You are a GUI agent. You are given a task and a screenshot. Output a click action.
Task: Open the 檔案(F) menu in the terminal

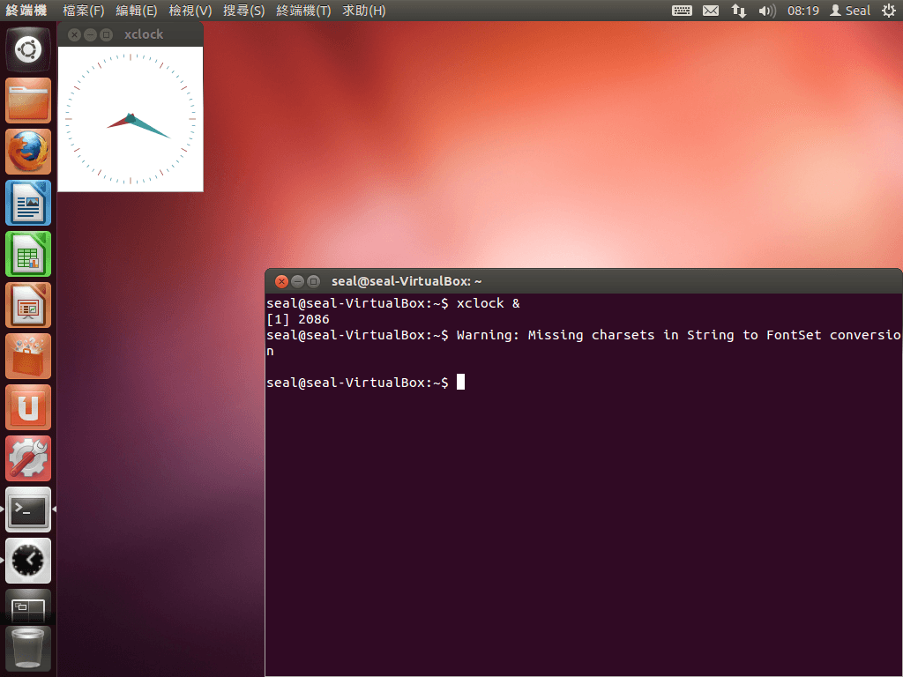point(82,11)
